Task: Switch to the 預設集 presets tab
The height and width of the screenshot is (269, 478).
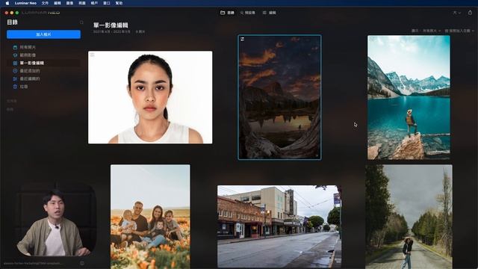Action: pyautogui.click(x=247, y=13)
